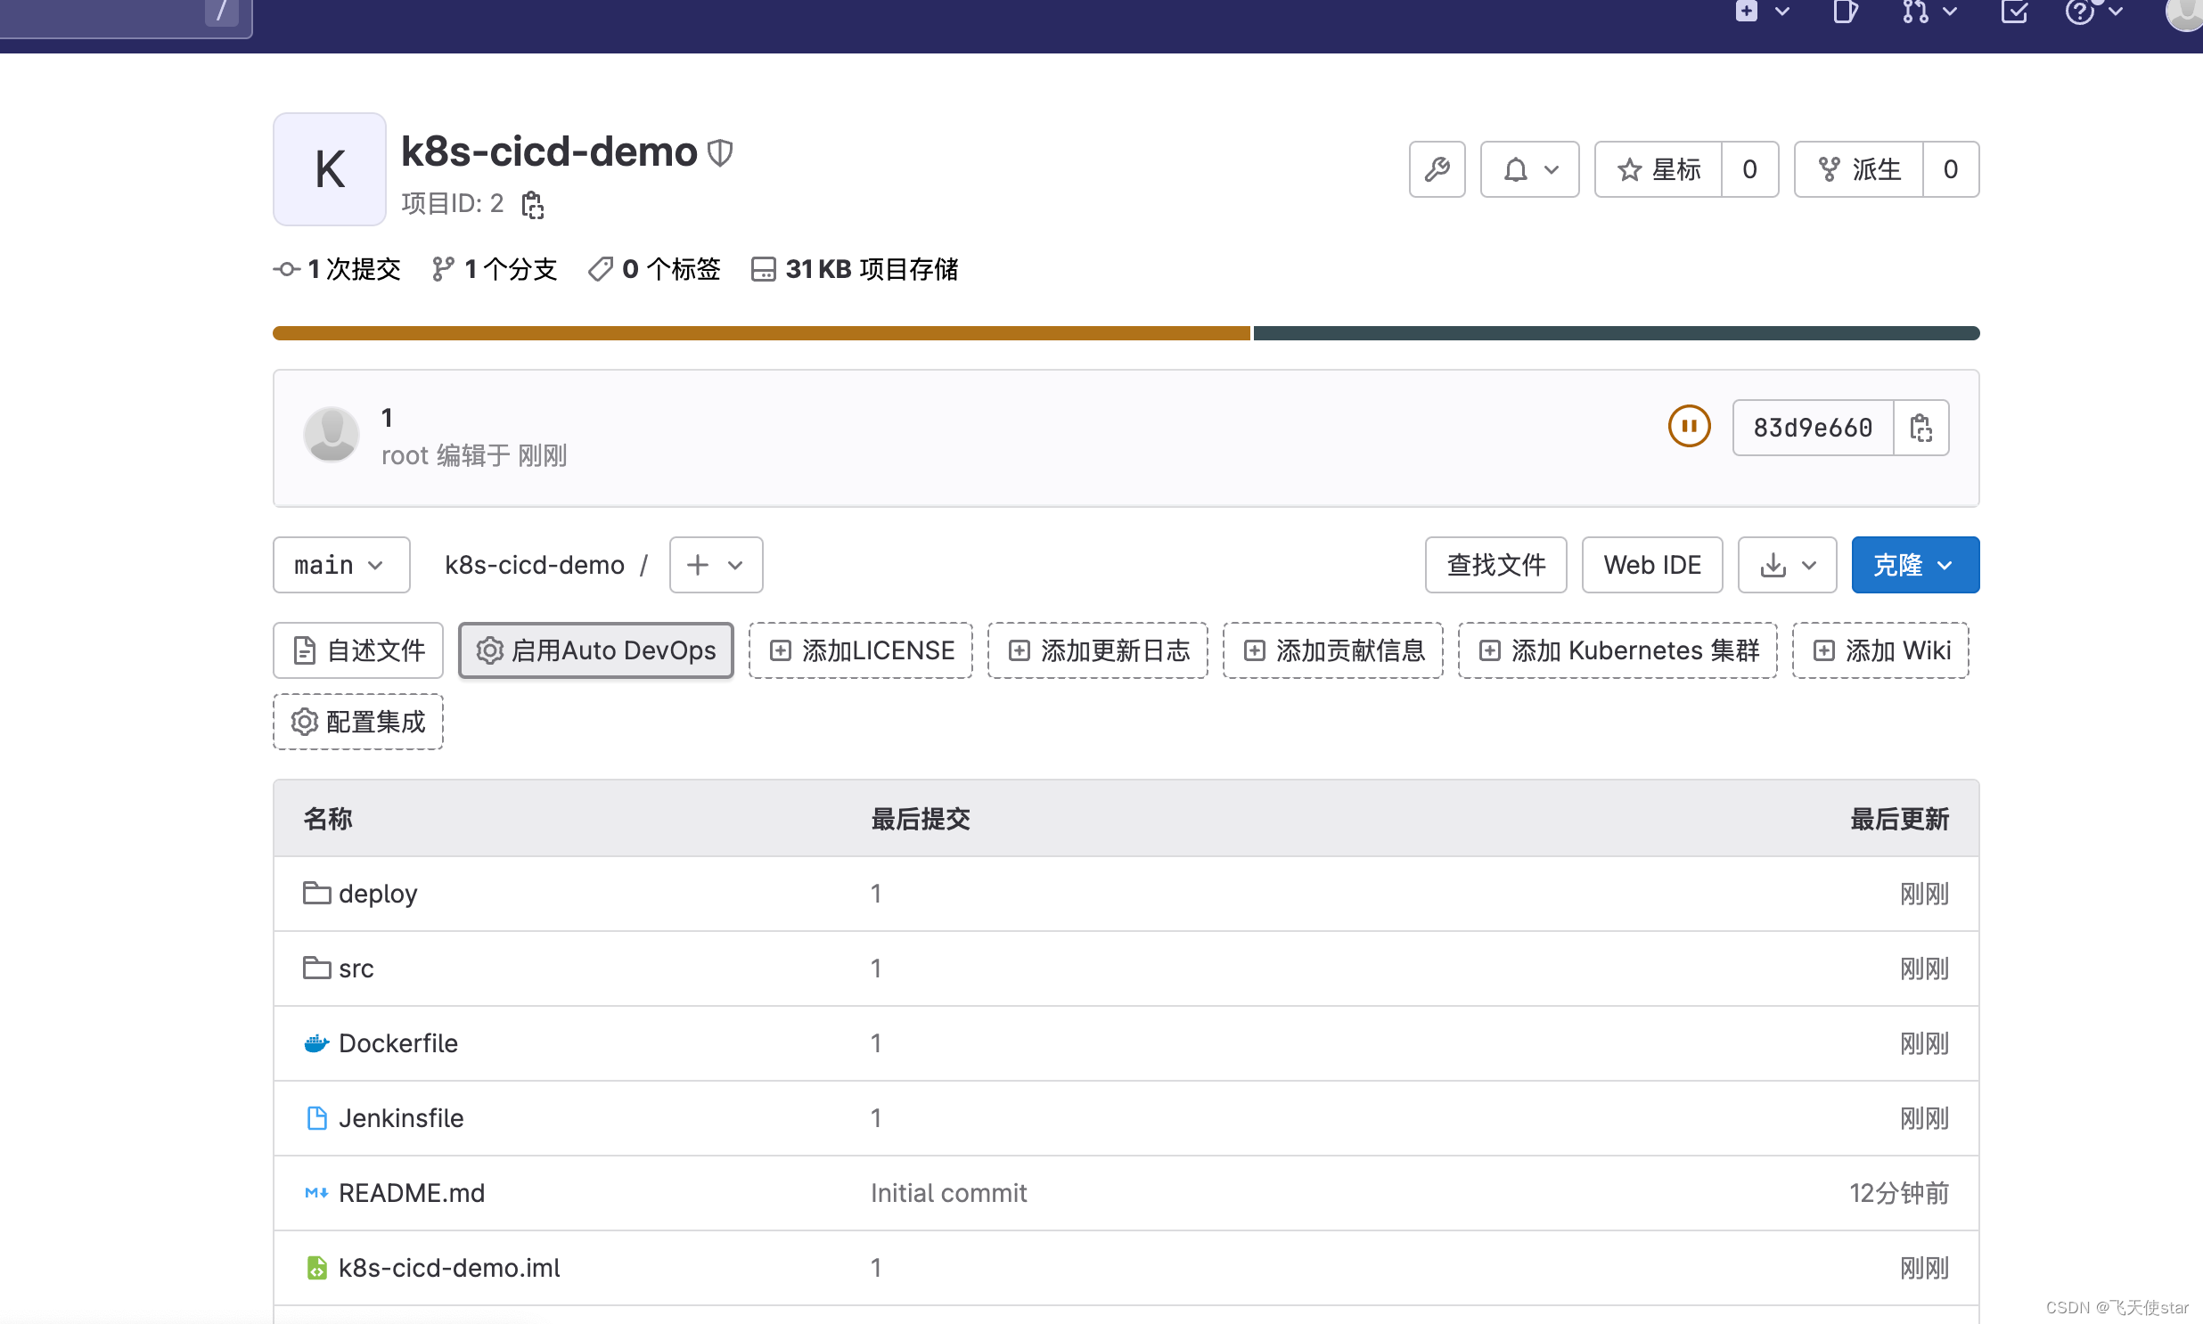Open the help question mark menu

pyautogui.click(x=2093, y=12)
